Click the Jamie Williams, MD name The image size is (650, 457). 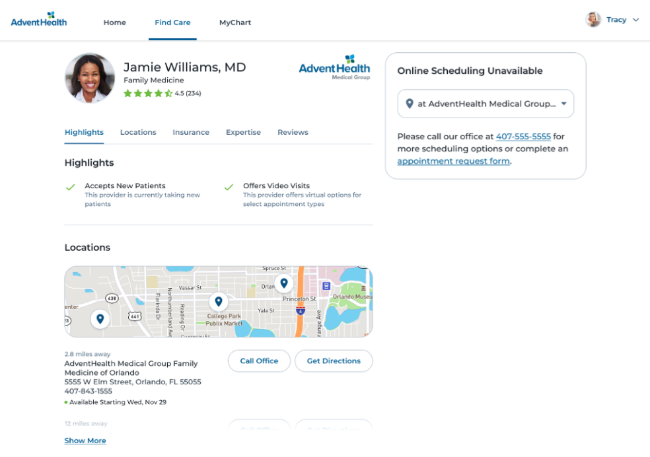point(185,67)
